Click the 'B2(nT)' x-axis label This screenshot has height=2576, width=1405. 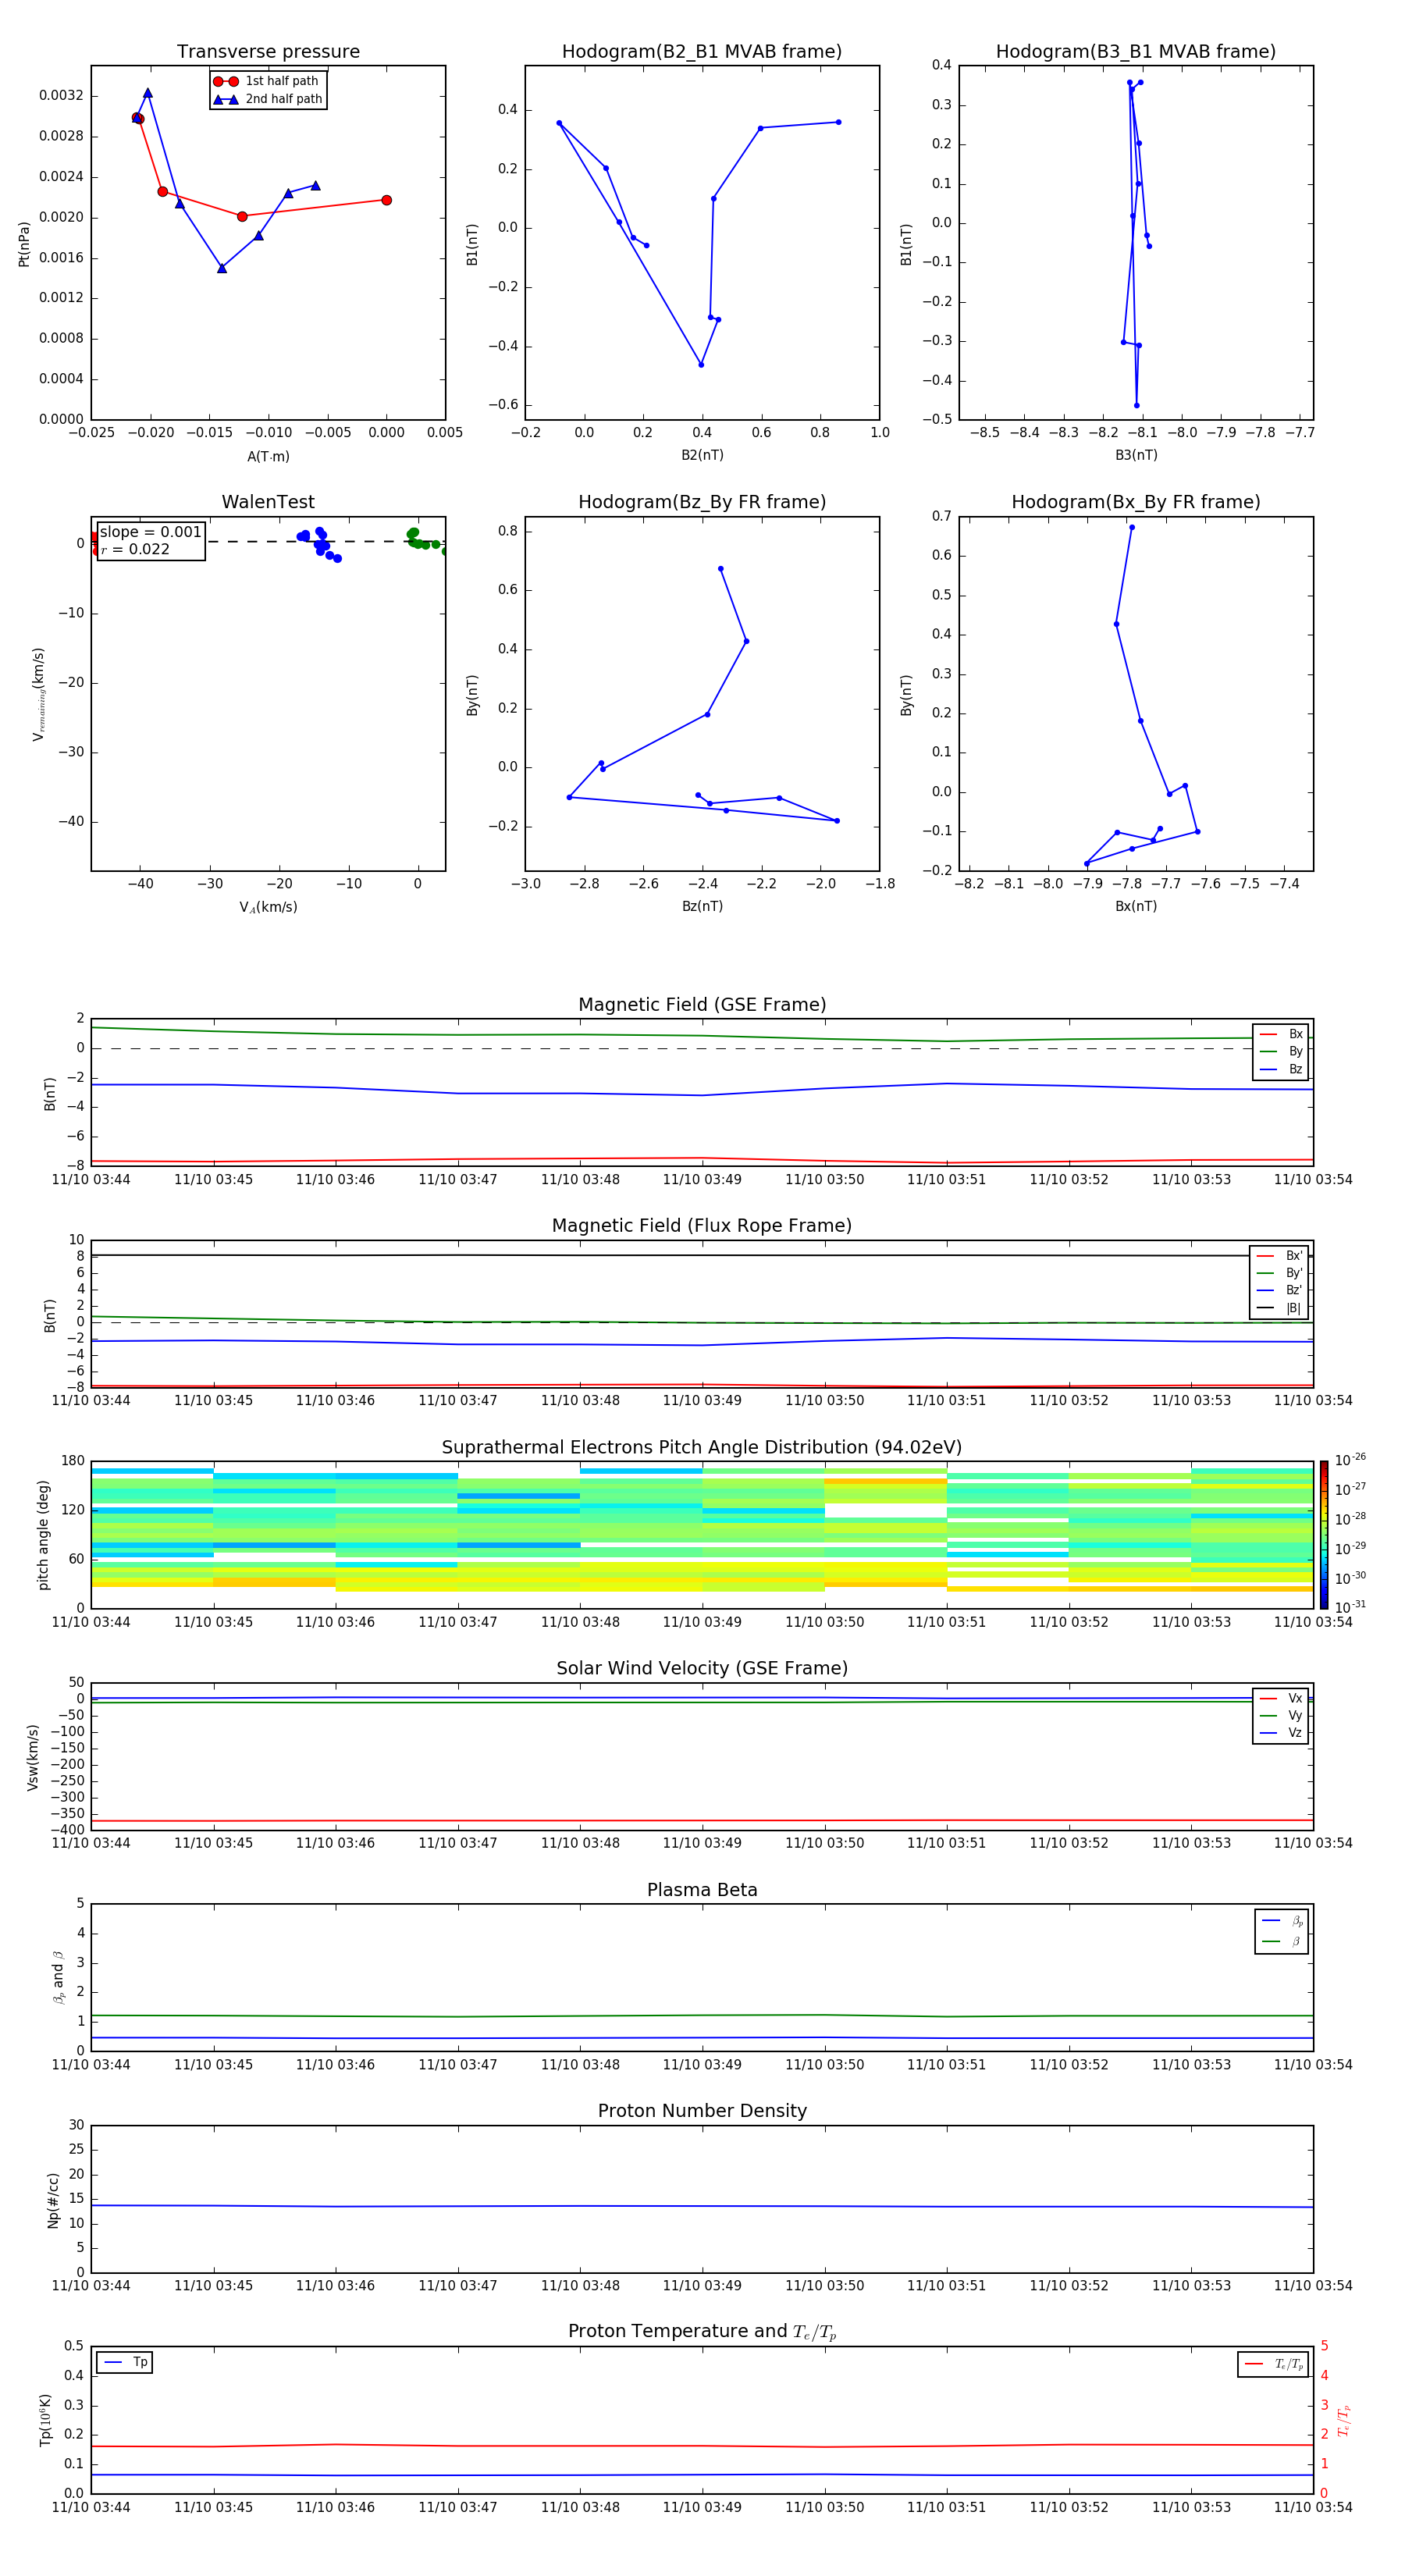(702, 455)
